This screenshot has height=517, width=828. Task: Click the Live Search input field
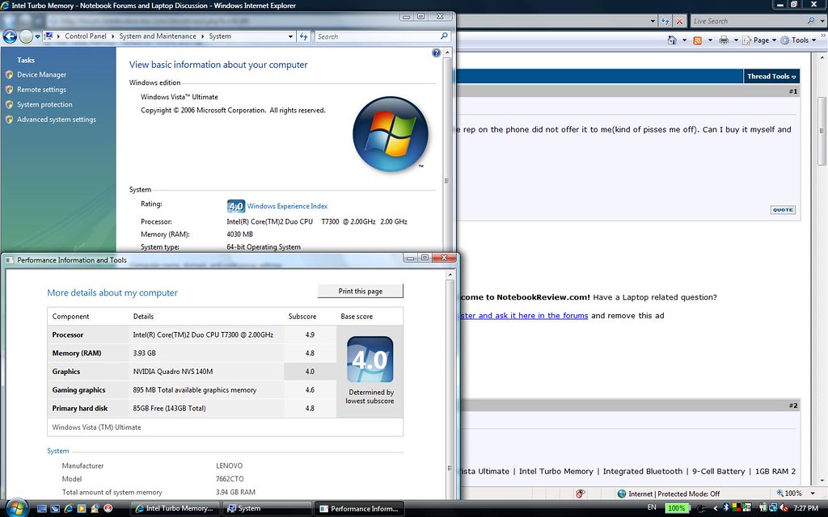pyautogui.click(x=748, y=21)
